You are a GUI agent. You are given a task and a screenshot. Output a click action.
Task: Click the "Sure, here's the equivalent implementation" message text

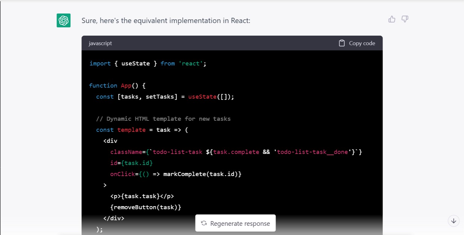tap(166, 21)
